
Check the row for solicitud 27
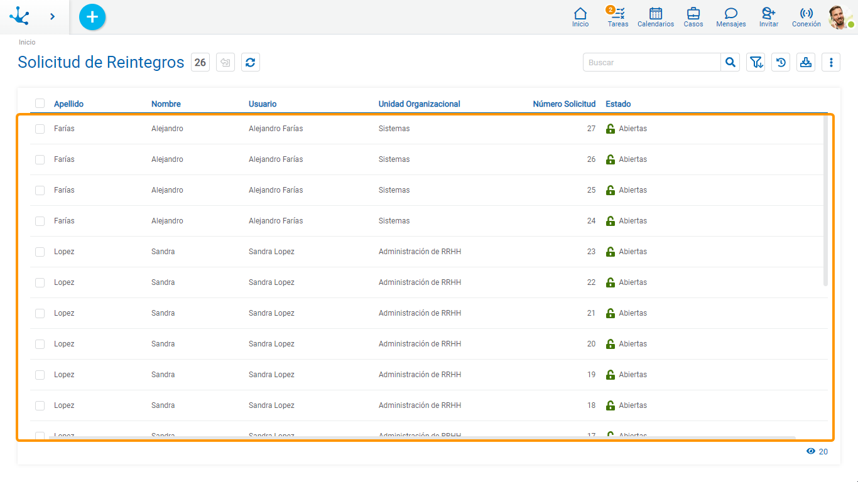40,129
